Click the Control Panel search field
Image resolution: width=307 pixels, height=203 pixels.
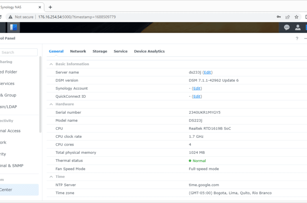click(x=18, y=52)
